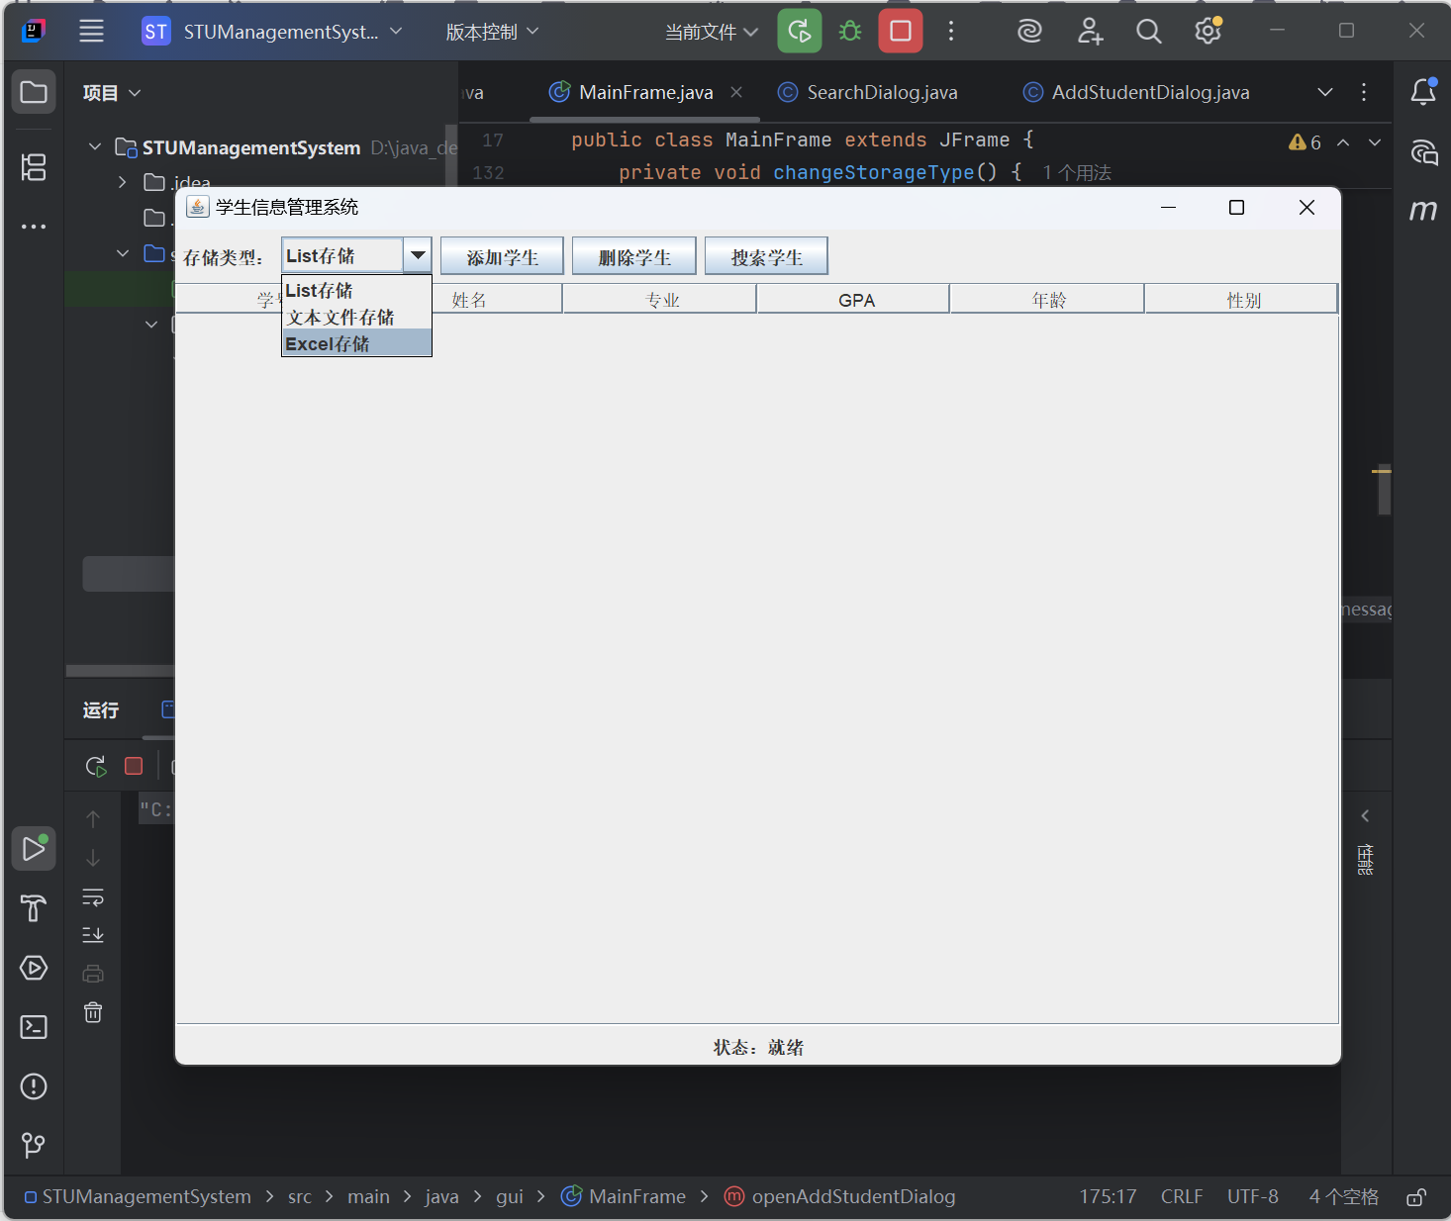Viewport: 1451px width, 1221px height.
Task: Open the Git version control tool icon
Action: tap(34, 1146)
